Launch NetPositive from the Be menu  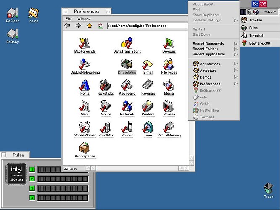click(214, 110)
